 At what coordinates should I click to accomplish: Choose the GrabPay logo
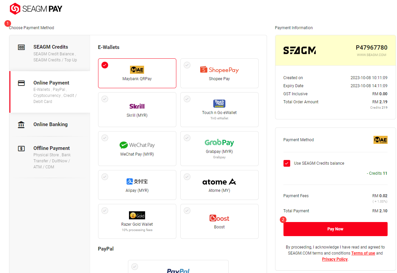tap(219, 143)
